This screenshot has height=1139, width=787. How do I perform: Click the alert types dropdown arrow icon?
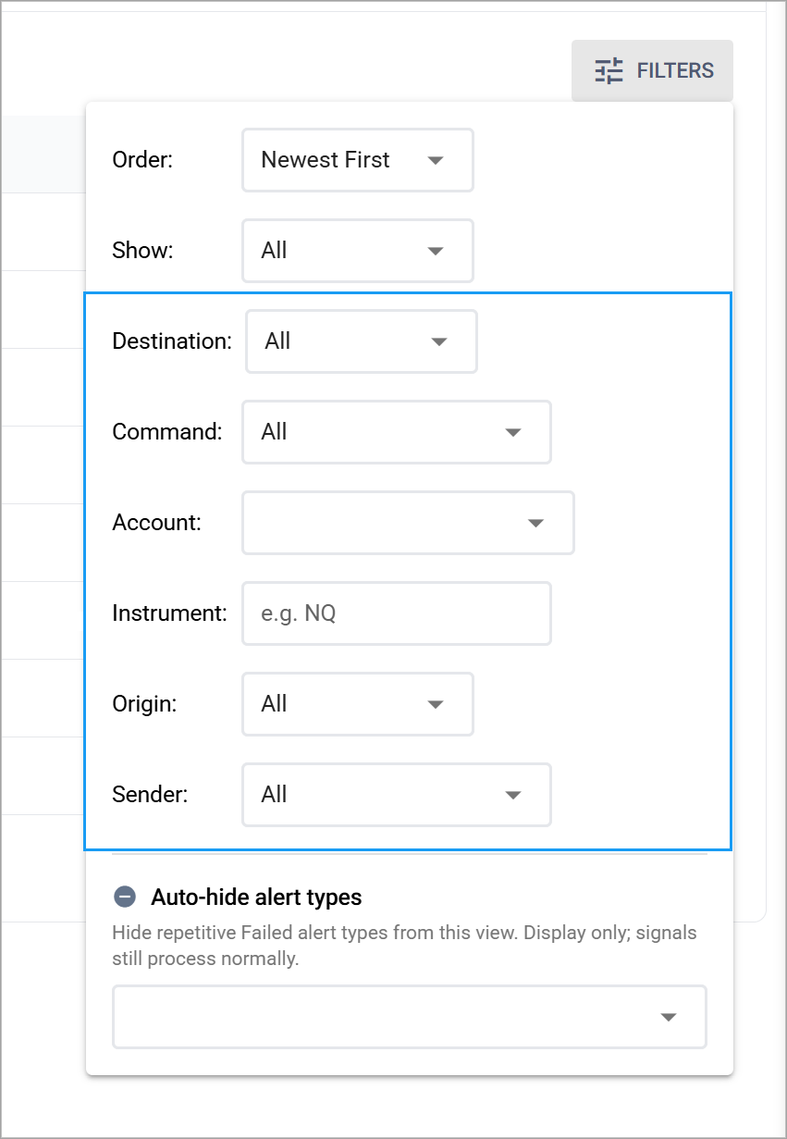click(x=669, y=1017)
